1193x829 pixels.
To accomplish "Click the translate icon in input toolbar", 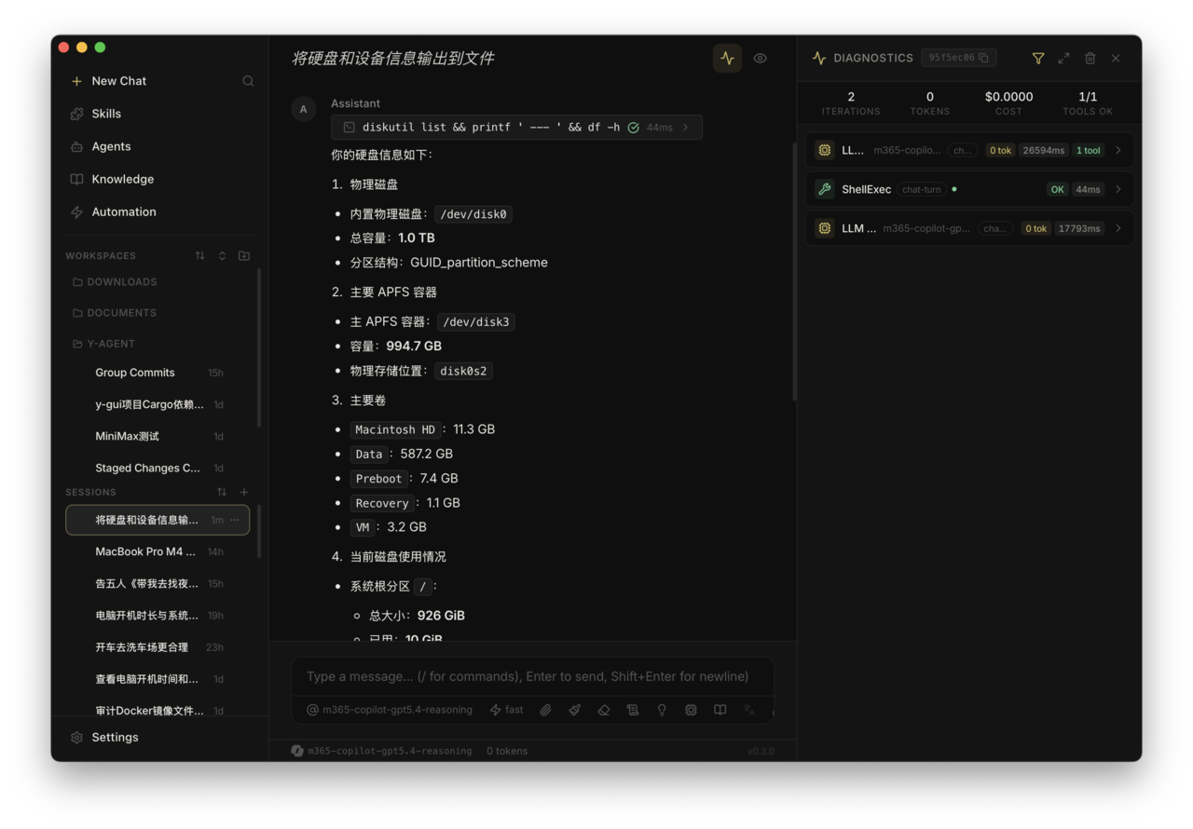I will click(x=748, y=710).
